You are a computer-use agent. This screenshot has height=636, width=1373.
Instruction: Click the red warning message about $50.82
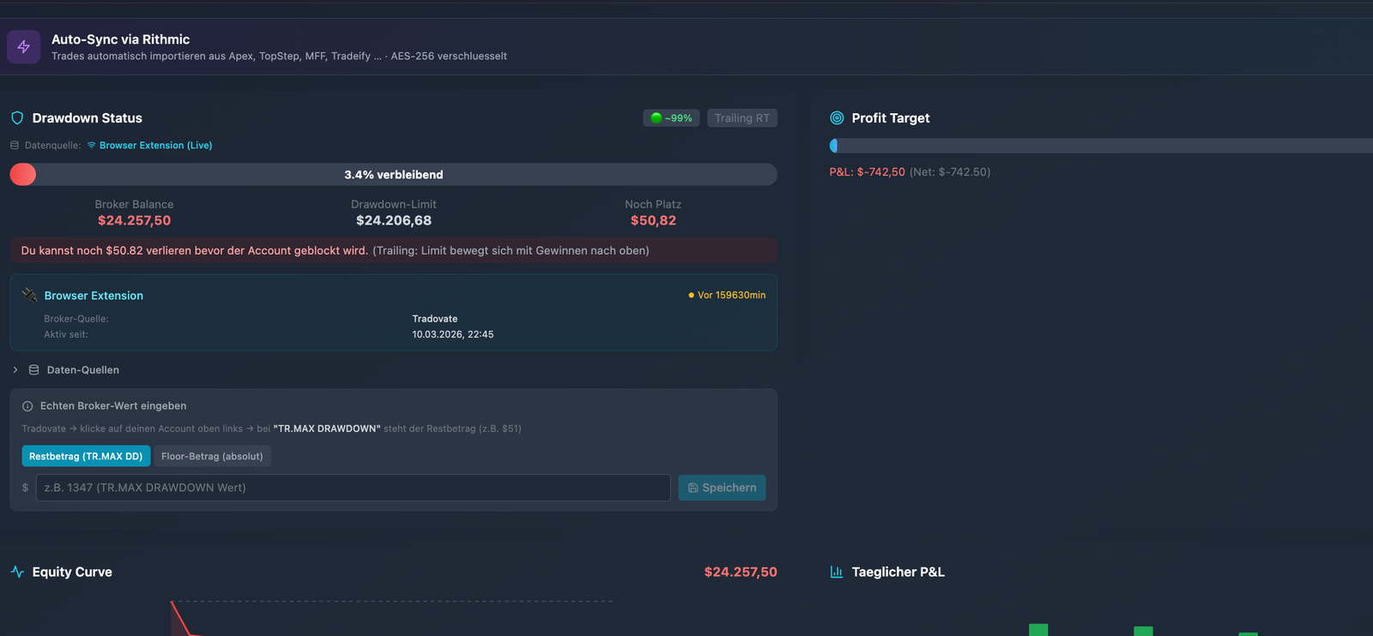(394, 250)
